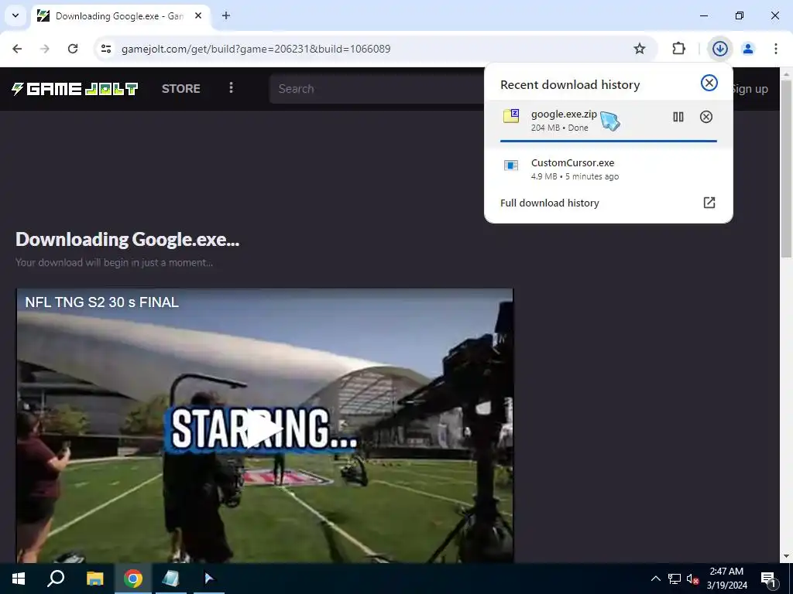The height and width of the screenshot is (594, 793).
Task: Open download history in new tab icon
Action: [709, 203]
